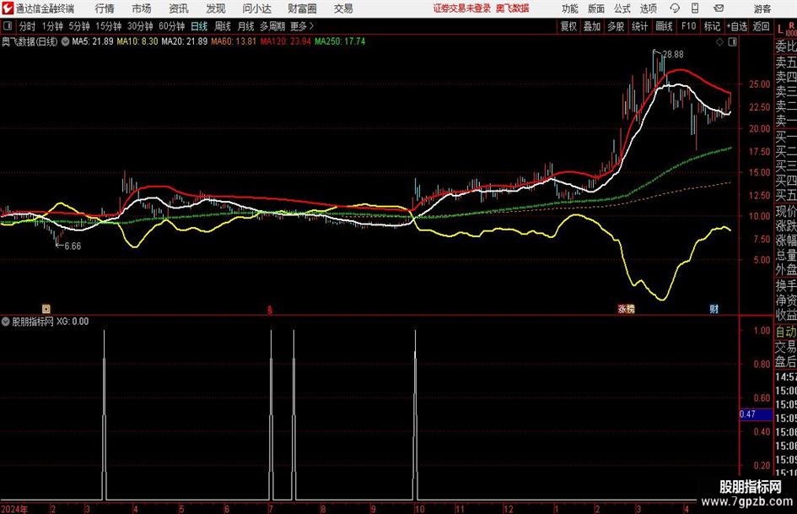Viewport: 797px width, 514px height.
Task: Expand the 更多 periods chevron
Action: (x=303, y=26)
